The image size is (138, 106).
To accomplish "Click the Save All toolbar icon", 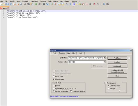I will click(x=11, y=4).
